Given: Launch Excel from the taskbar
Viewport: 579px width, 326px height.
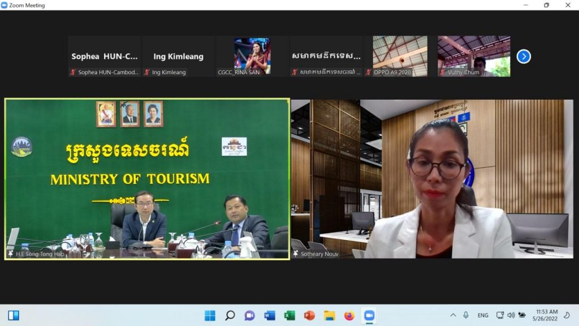Looking at the screenshot, I should pos(289,315).
